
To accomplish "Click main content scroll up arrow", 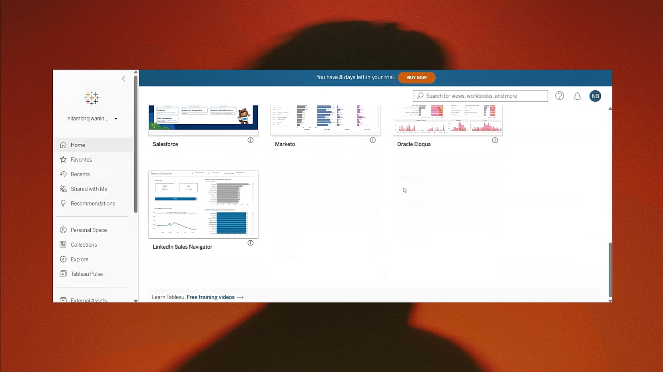I will [x=610, y=109].
